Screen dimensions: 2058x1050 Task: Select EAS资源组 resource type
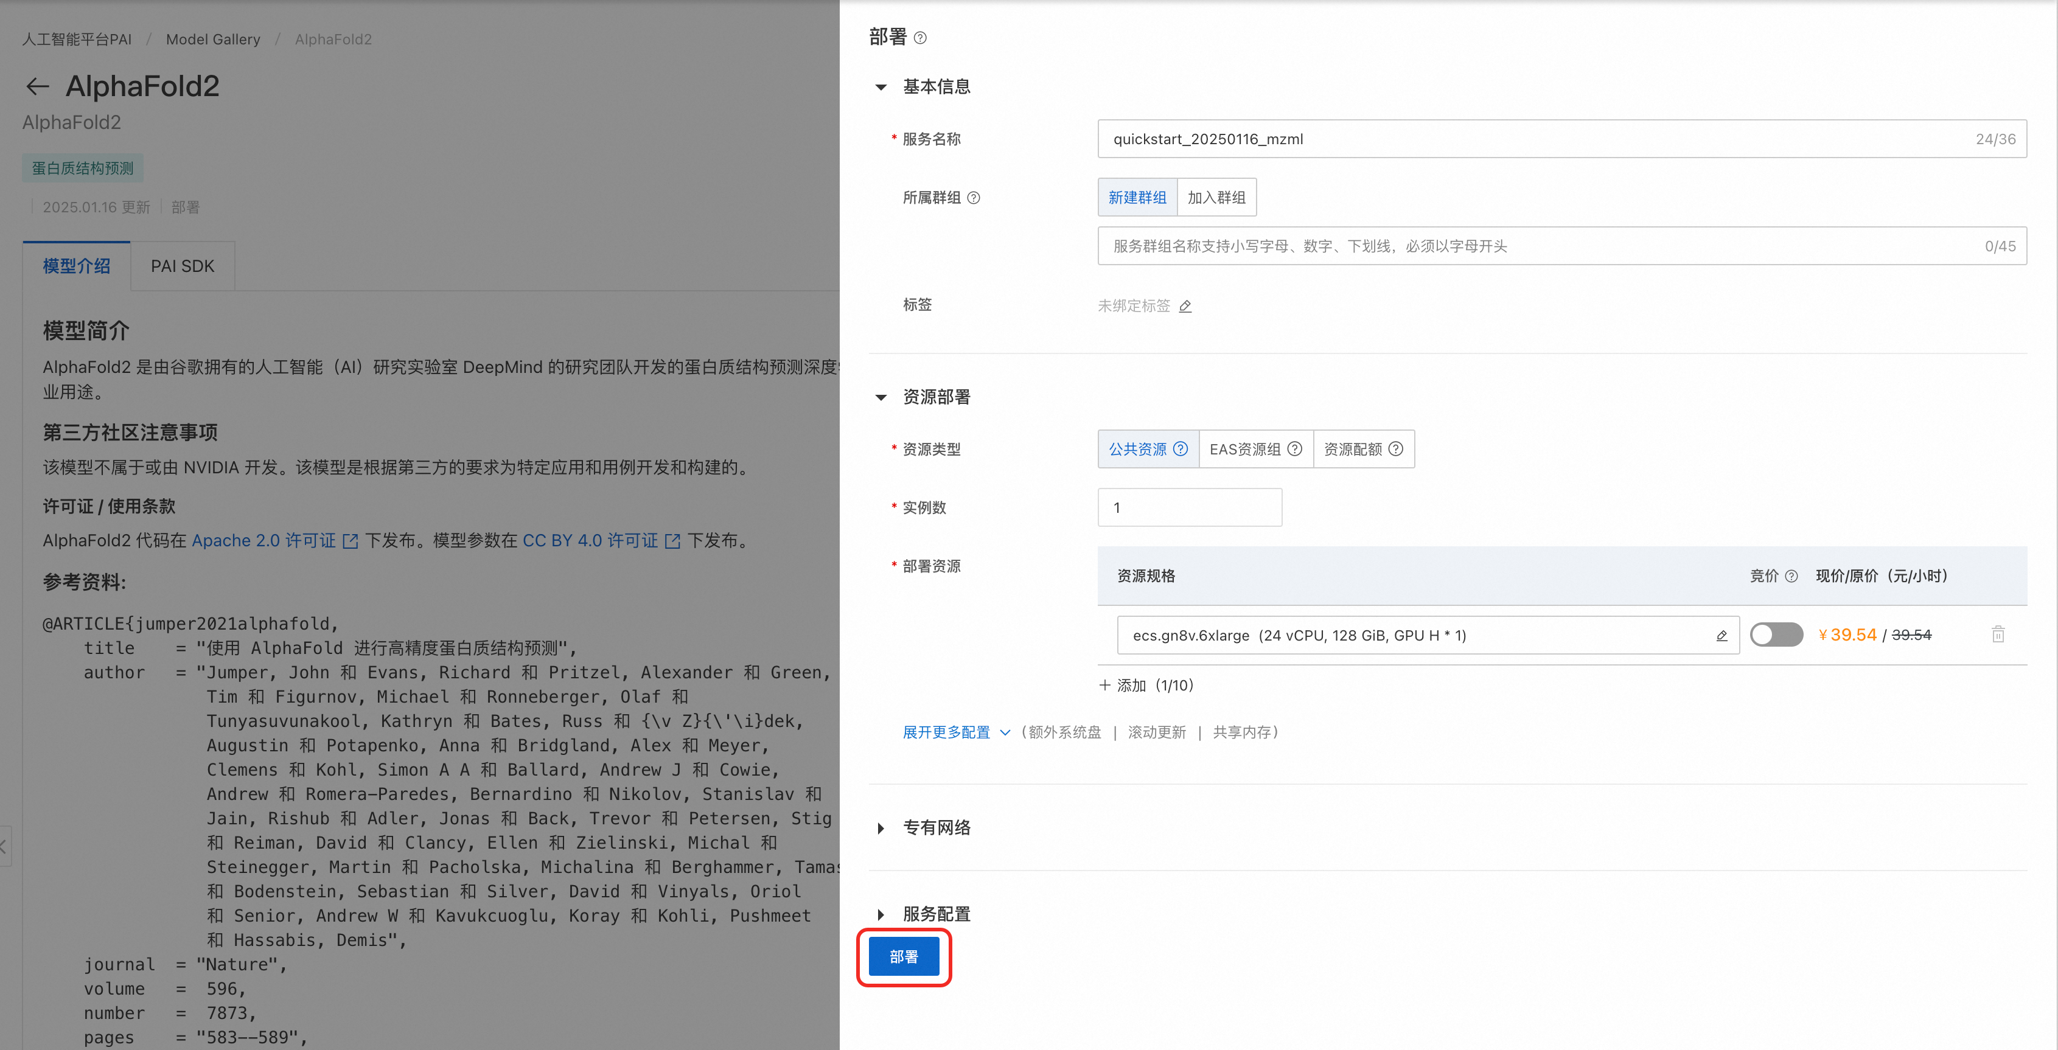(1244, 449)
